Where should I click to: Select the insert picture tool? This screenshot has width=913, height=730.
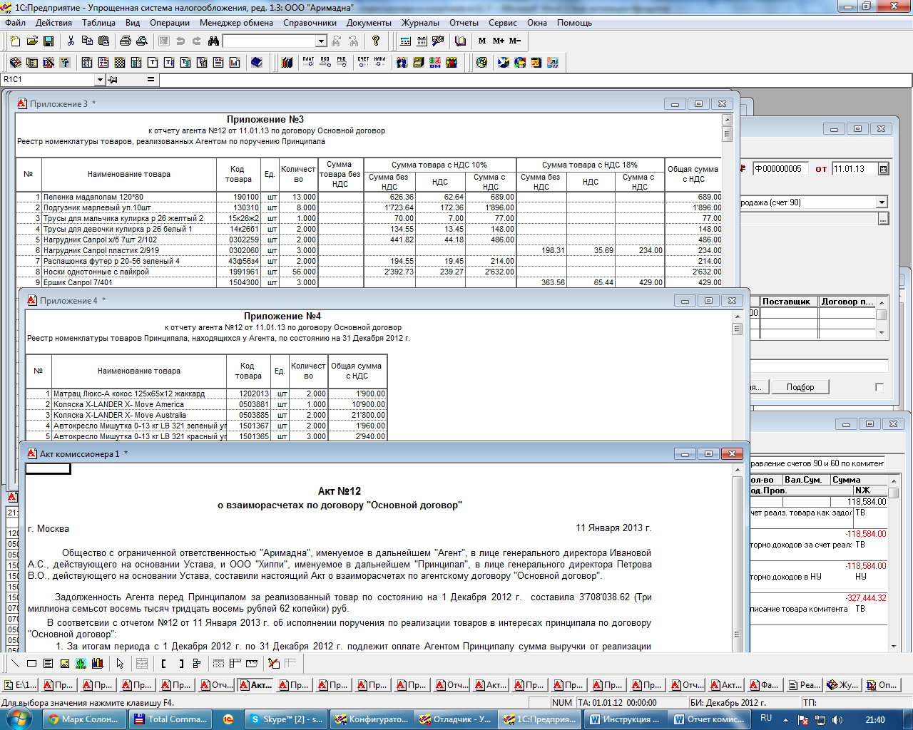point(64,664)
